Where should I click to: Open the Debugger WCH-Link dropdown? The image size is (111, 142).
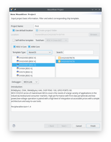(31, 82)
